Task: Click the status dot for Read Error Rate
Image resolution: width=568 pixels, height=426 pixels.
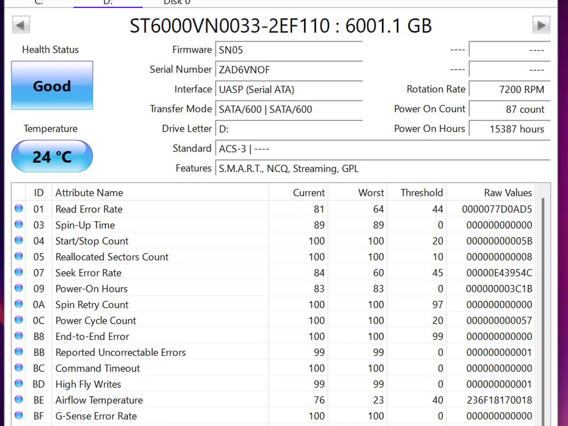Action: (x=19, y=208)
